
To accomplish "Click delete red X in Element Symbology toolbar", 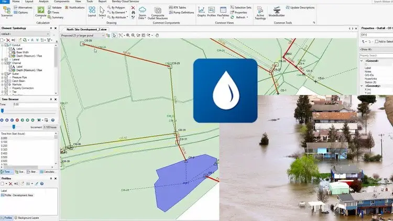I will tap(8, 40).
